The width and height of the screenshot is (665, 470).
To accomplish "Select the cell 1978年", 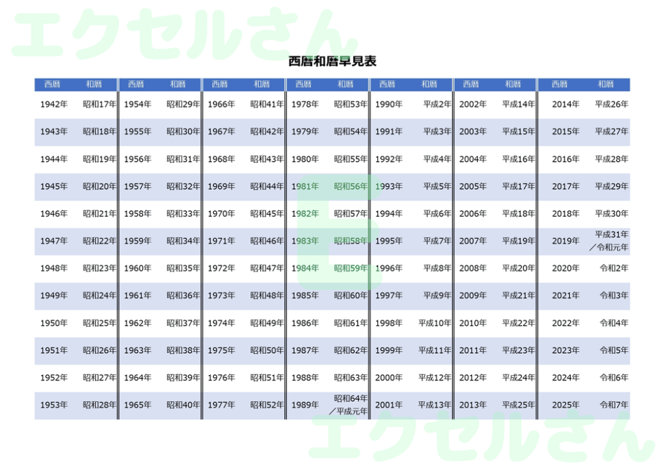I will click(x=305, y=105).
